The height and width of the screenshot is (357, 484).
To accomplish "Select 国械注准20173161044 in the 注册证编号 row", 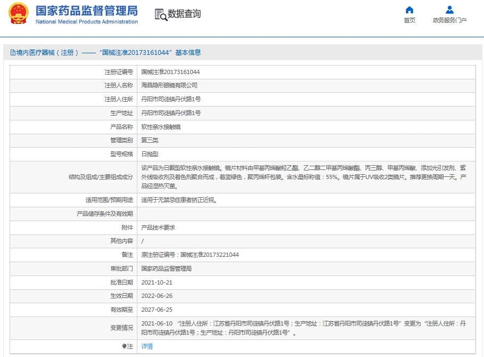I will click(170, 72).
